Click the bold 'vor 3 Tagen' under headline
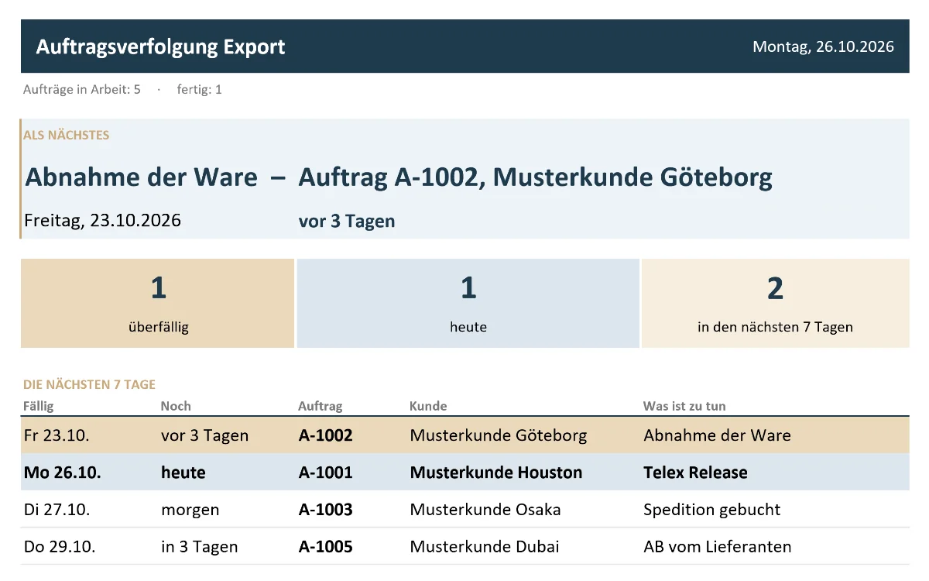The image size is (929, 581). (x=347, y=221)
